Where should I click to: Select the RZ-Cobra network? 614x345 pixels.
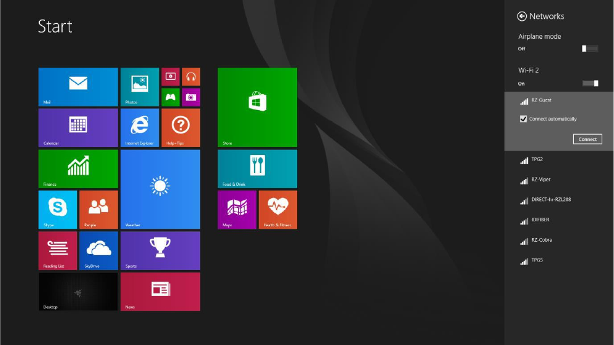coord(559,241)
